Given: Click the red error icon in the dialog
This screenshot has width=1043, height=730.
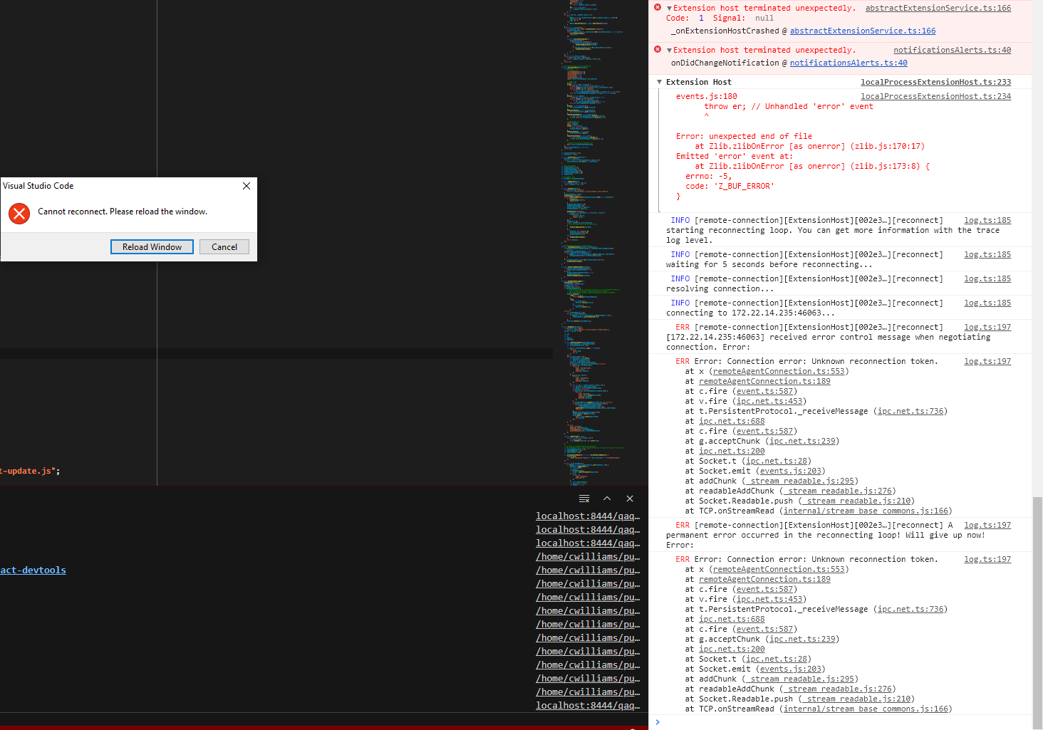Looking at the screenshot, I should click(x=19, y=213).
